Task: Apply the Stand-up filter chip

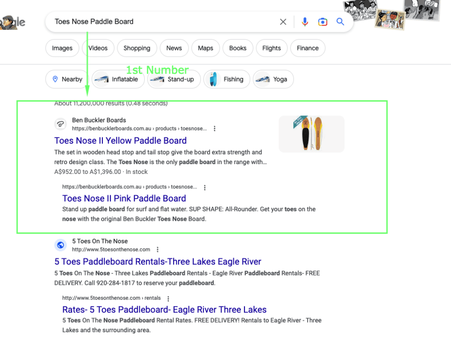Action: coord(174,79)
